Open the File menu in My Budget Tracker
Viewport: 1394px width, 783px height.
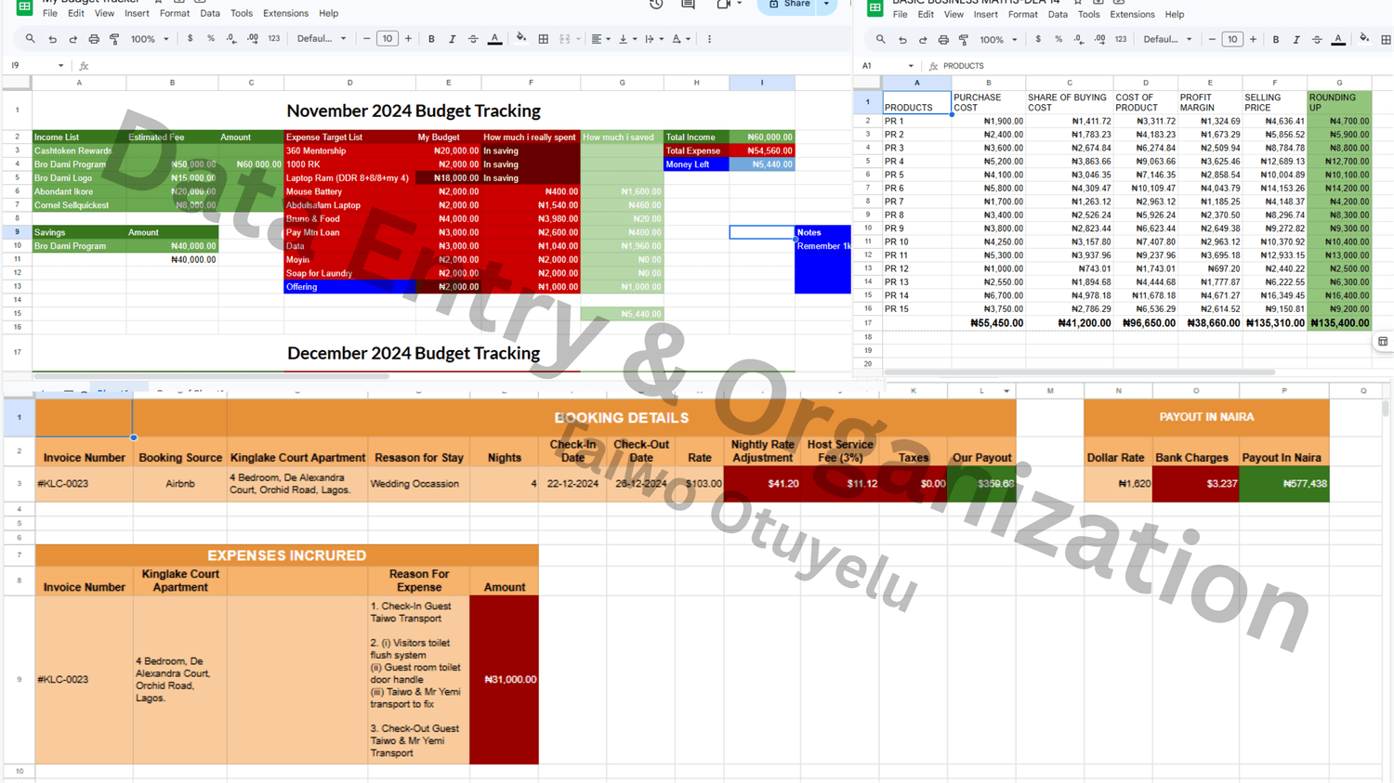(x=50, y=14)
